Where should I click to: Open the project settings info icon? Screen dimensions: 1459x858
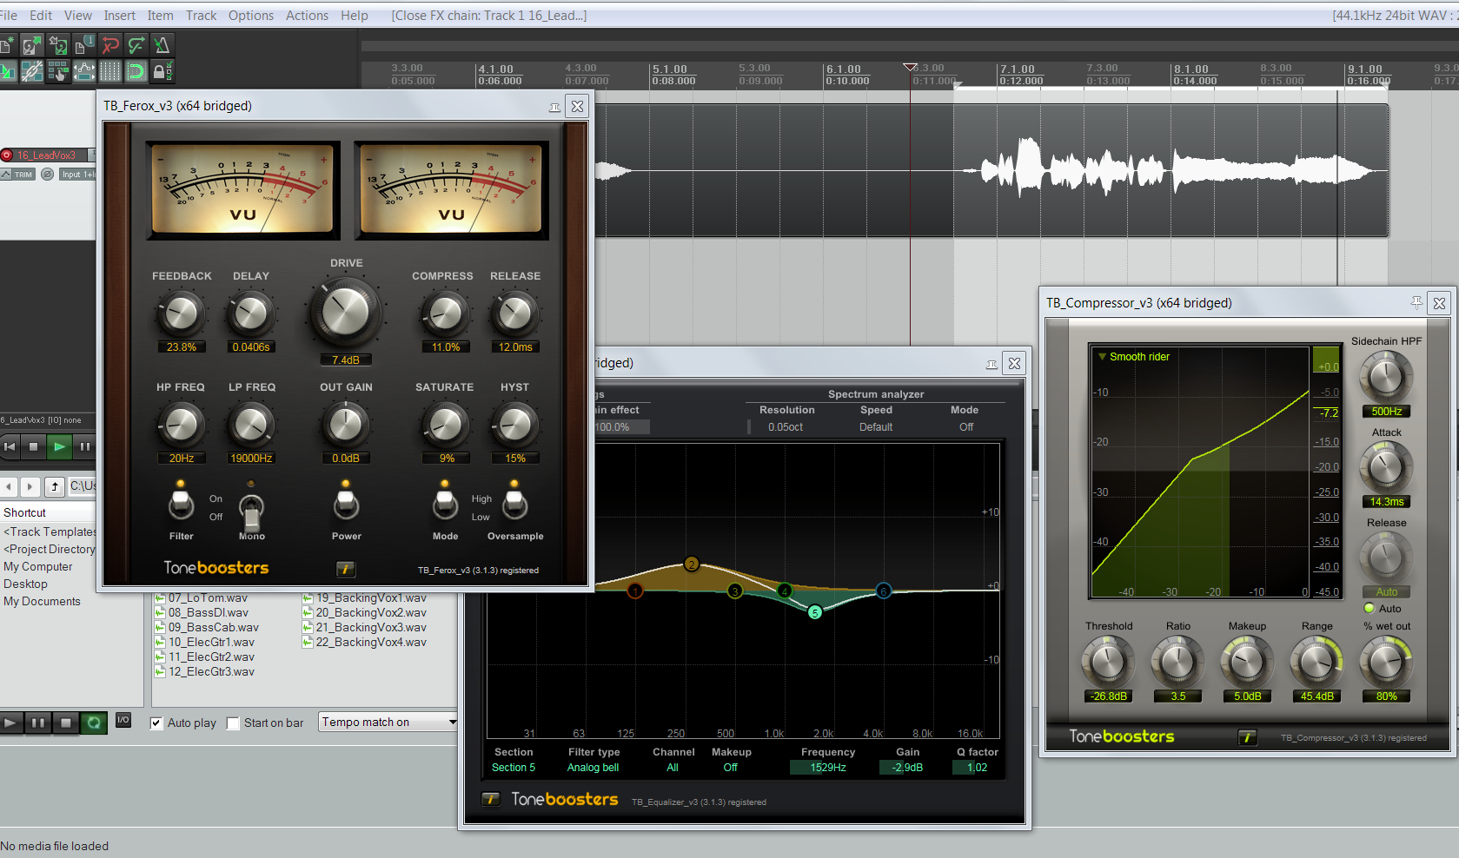tap(83, 44)
